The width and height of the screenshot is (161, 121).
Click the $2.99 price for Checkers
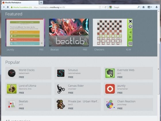click(x=129, y=50)
